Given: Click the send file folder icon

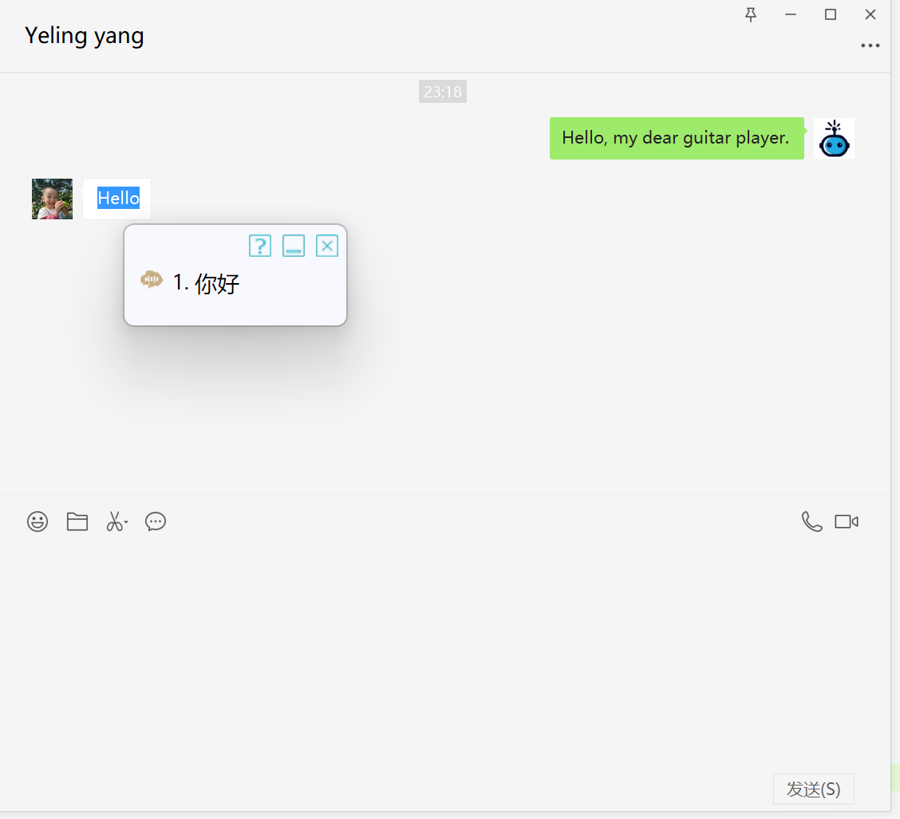Looking at the screenshot, I should pos(77,522).
